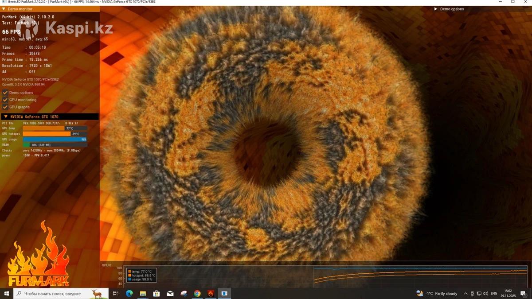
Task: Open the Mail app in taskbar
Action: pos(170,293)
